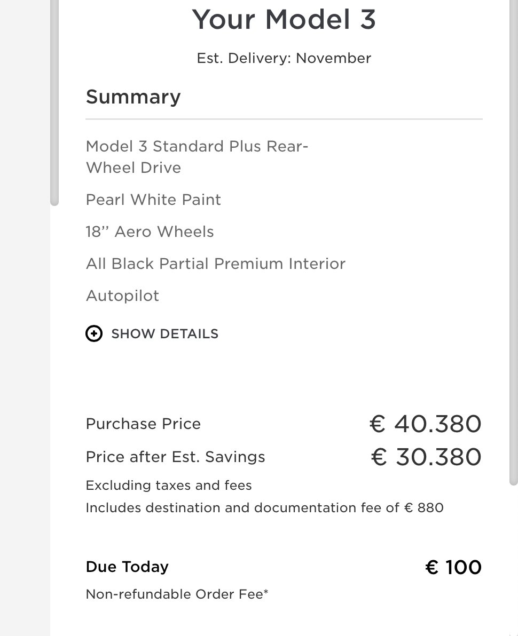Click the € 100 due today amount

pyautogui.click(x=453, y=567)
